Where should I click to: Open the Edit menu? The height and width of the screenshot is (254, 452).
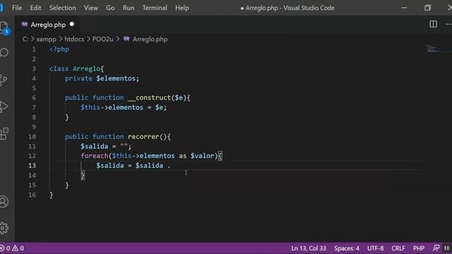(35, 8)
